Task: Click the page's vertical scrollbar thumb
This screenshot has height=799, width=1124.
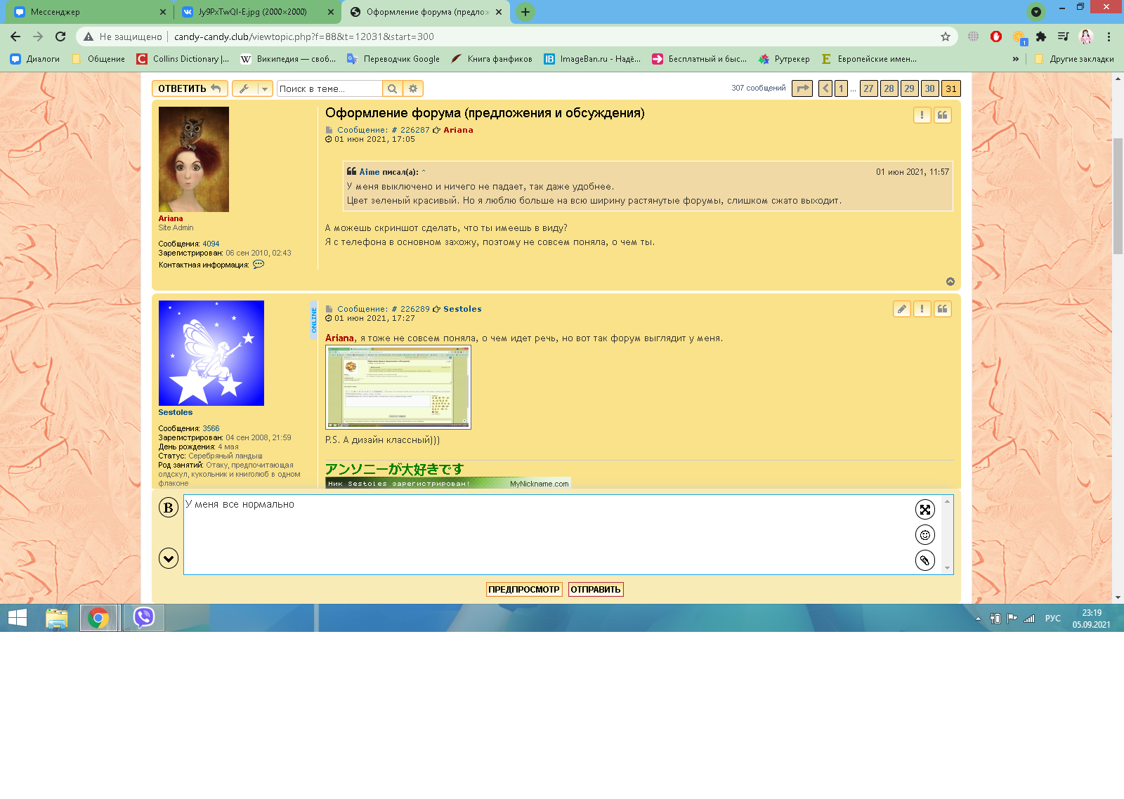Action: point(1118,197)
